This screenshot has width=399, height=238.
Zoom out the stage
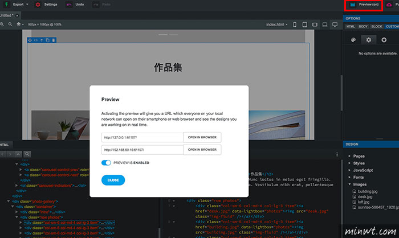[2, 24]
